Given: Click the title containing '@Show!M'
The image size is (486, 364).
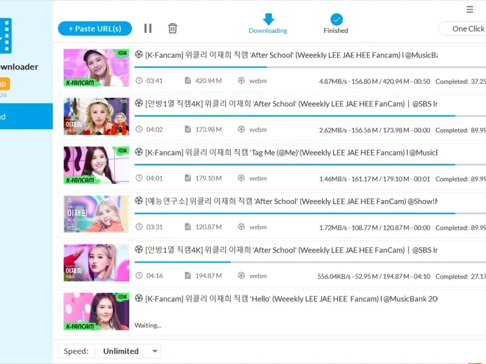Looking at the screenshot, I should pyautogui.click(x=292, y=201).
